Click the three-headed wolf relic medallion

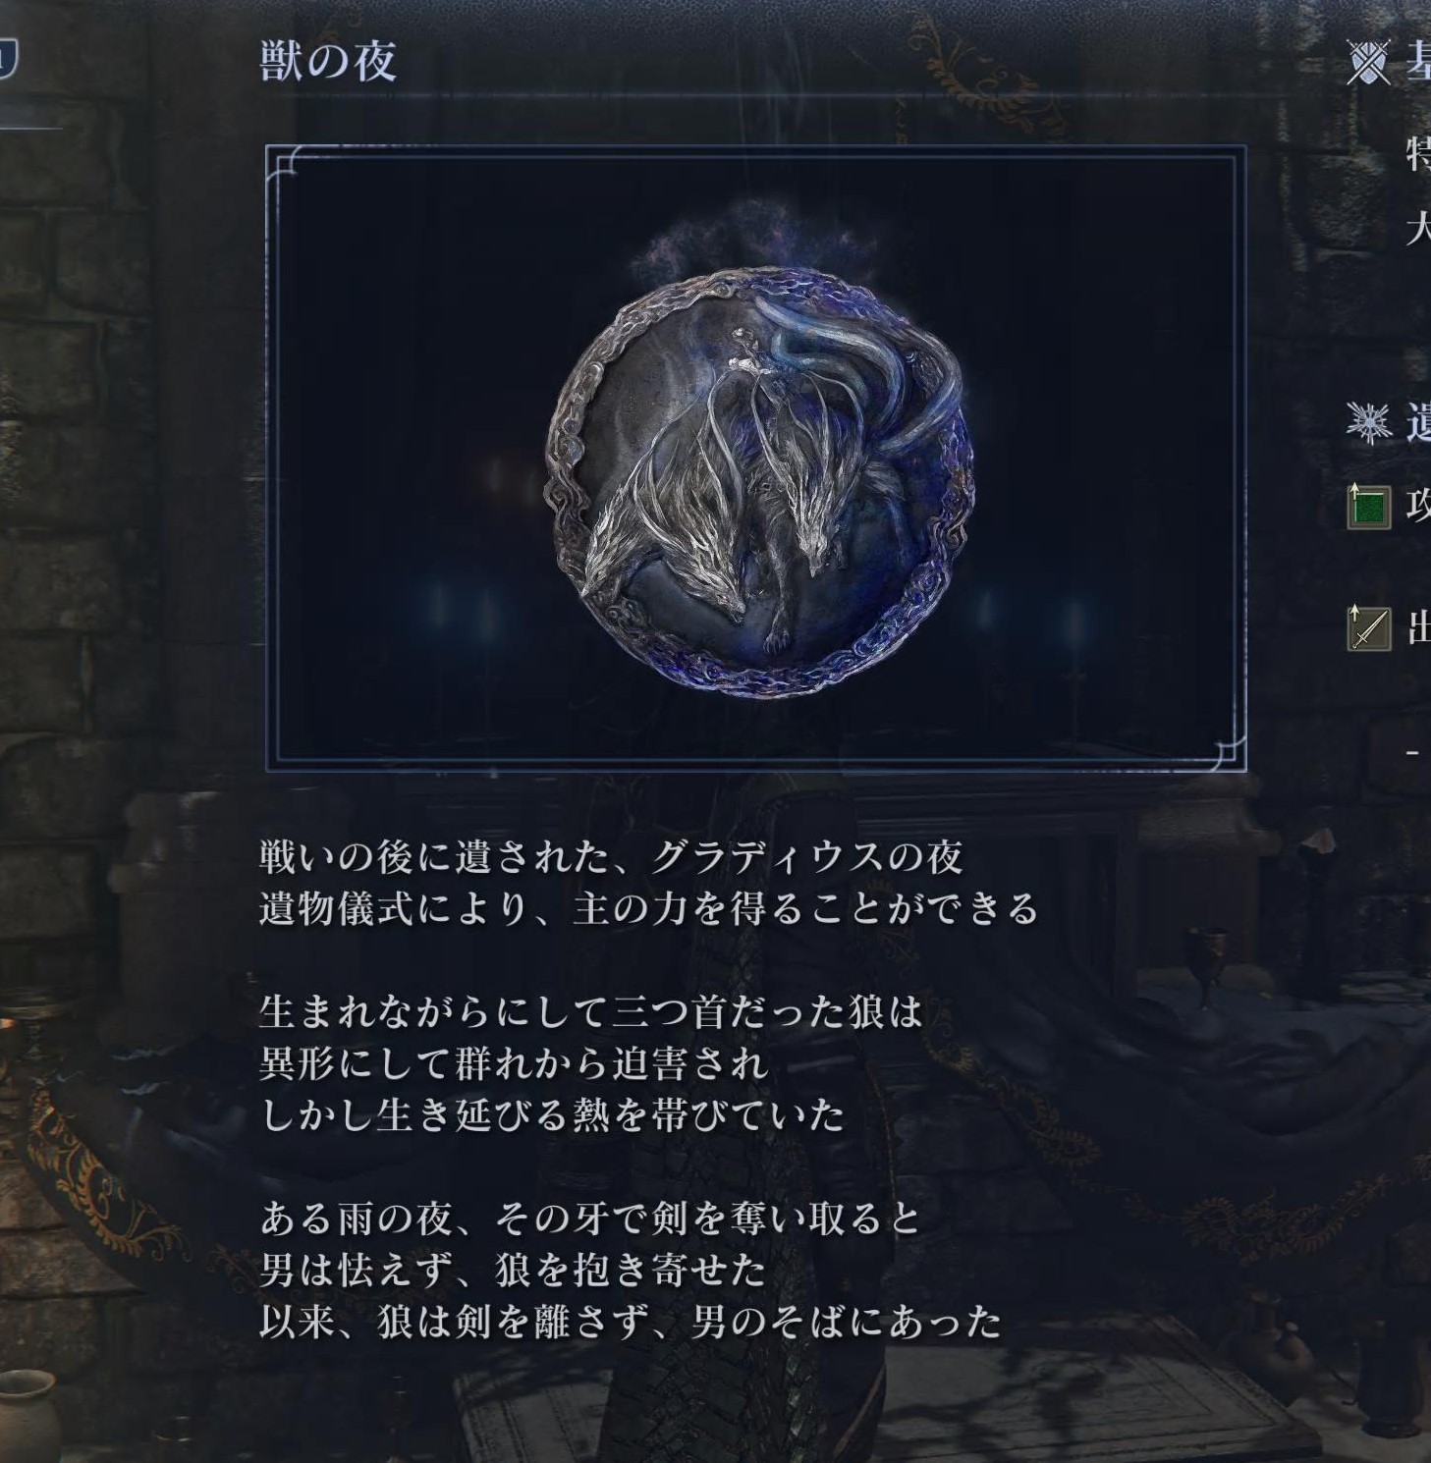[x=759, y=481]
